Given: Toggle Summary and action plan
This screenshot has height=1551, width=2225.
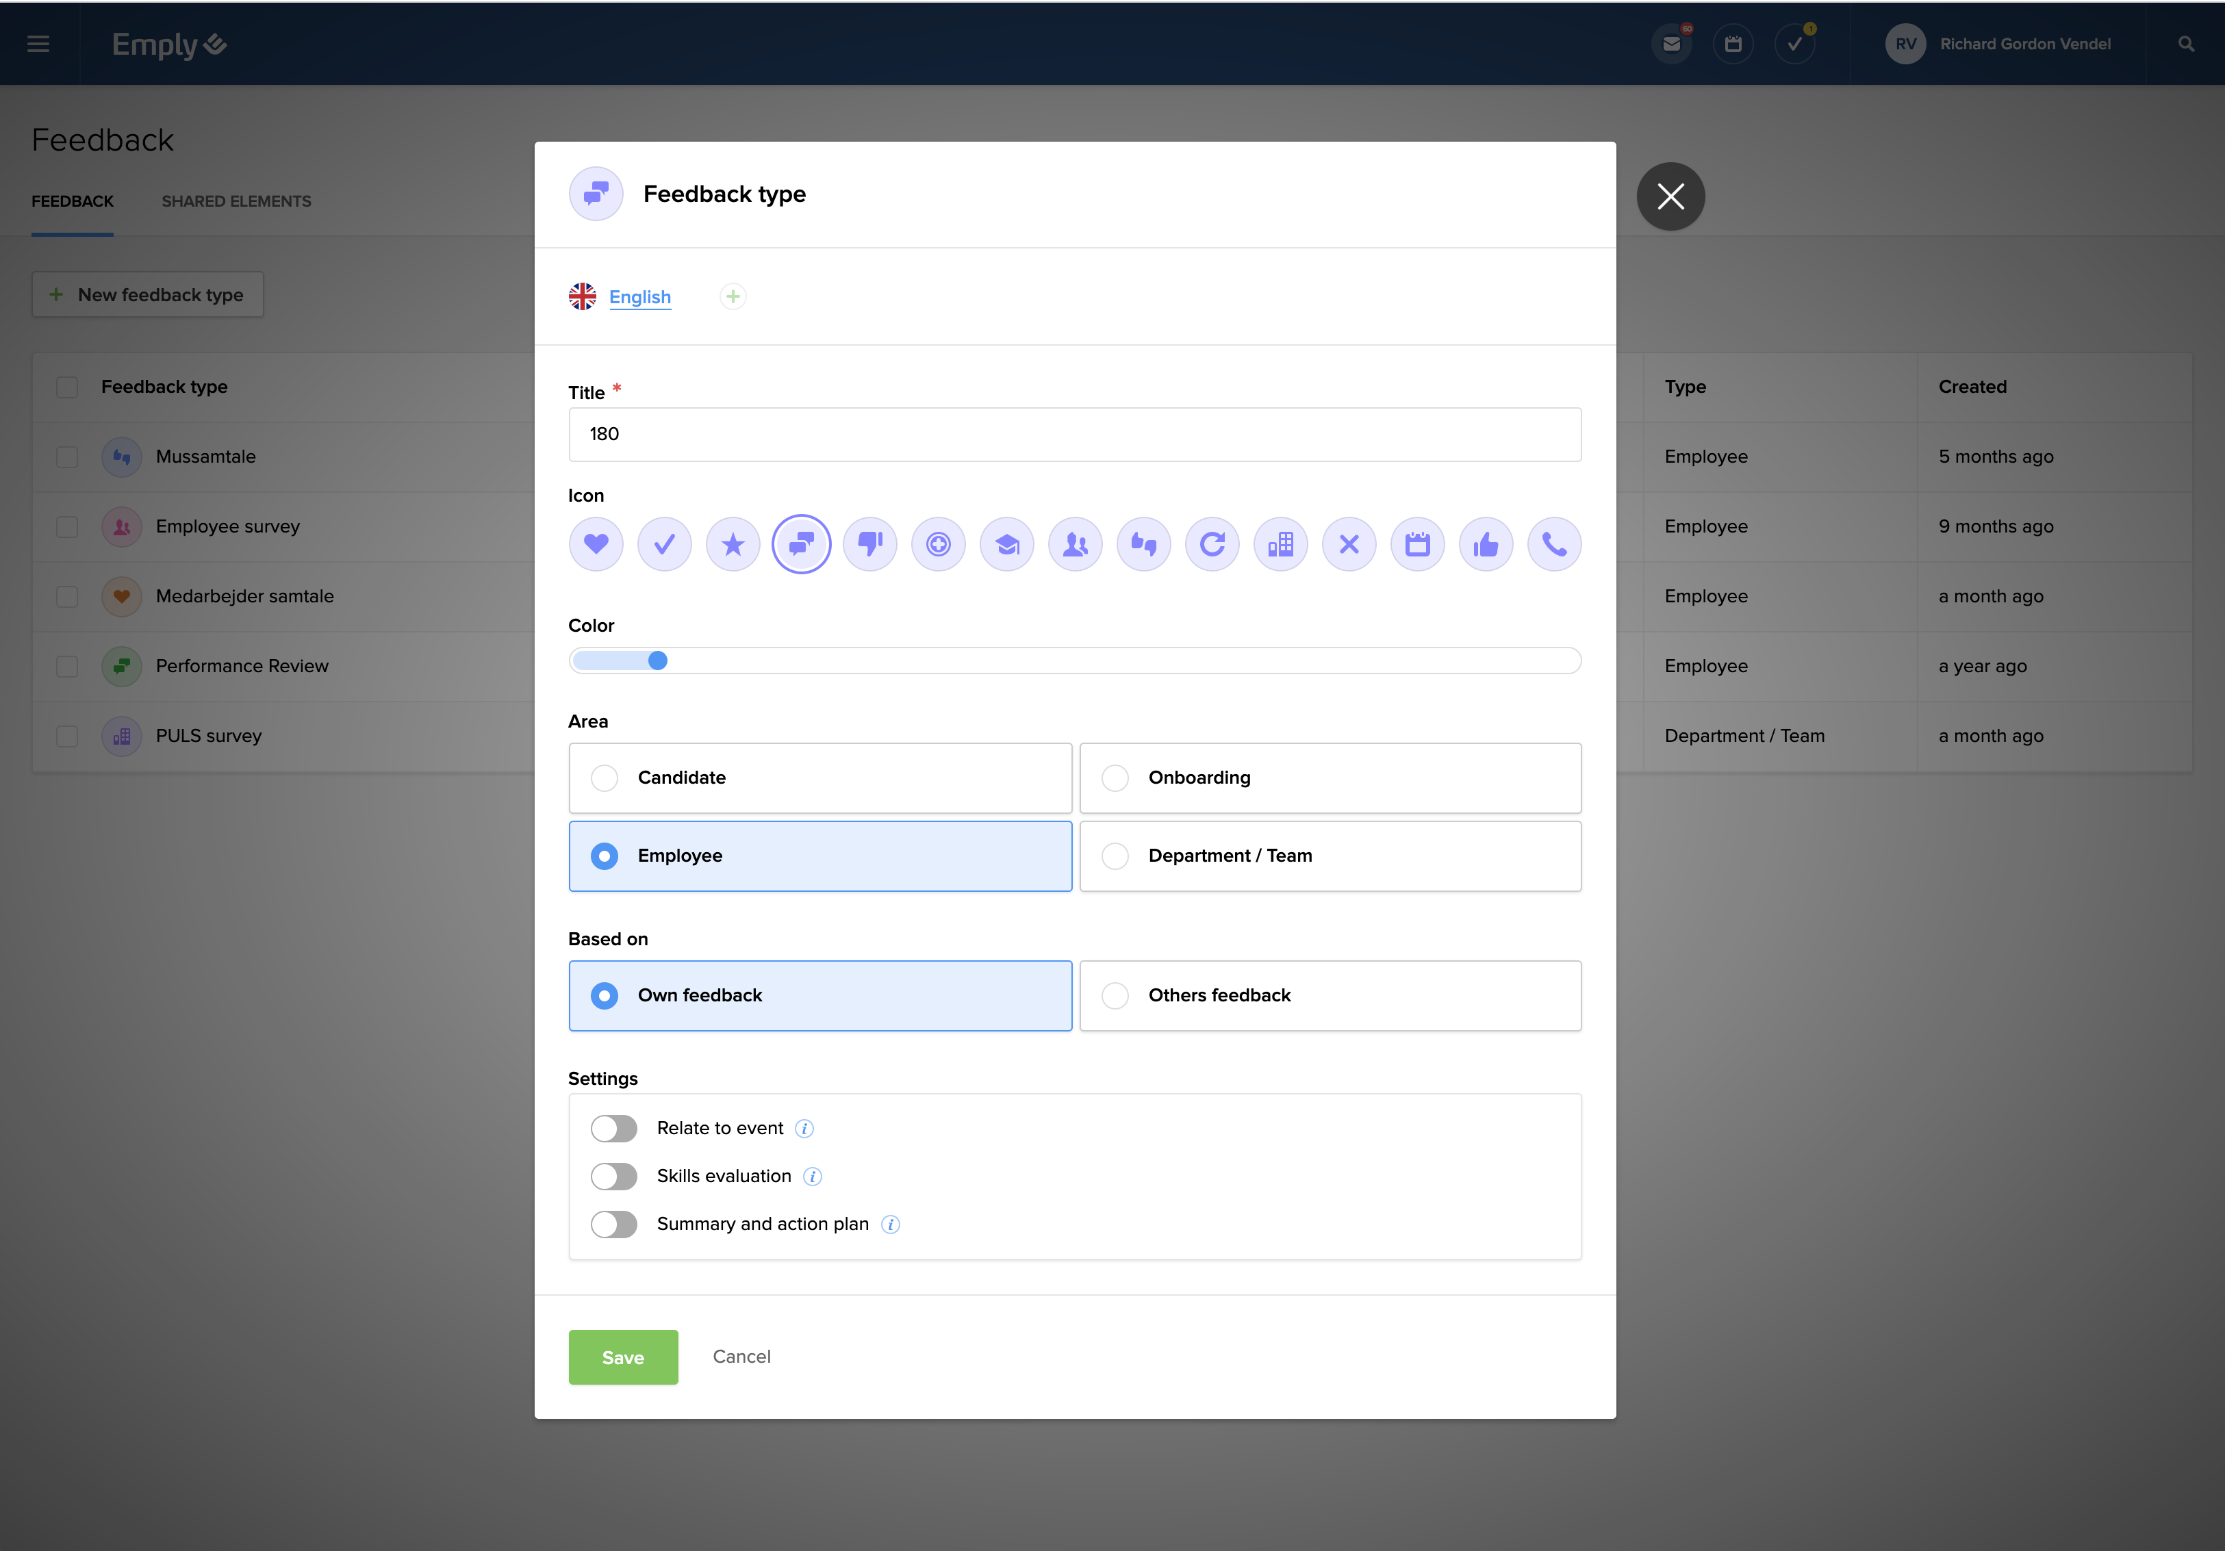Looking at the screenshot, I should (x=613, y=1225).
